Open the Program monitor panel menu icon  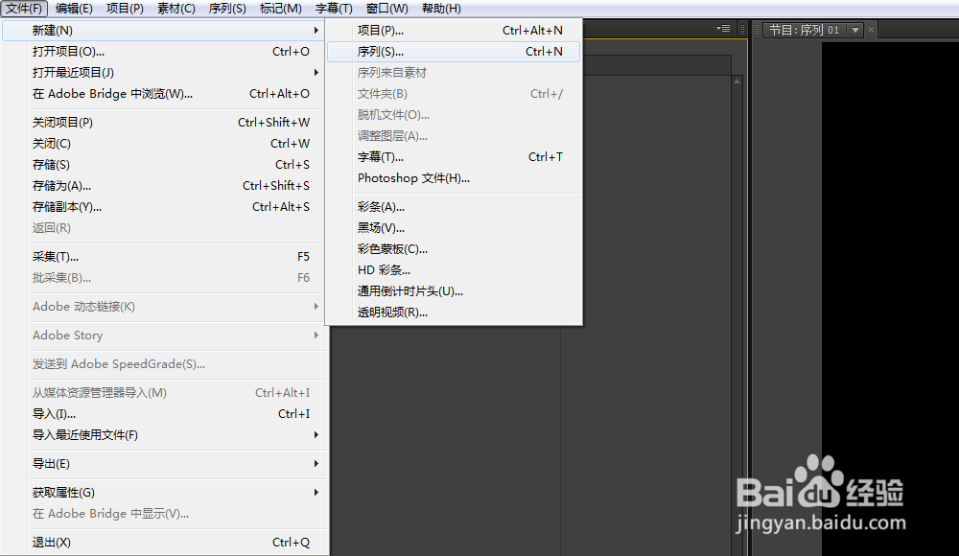coord(724,30)
